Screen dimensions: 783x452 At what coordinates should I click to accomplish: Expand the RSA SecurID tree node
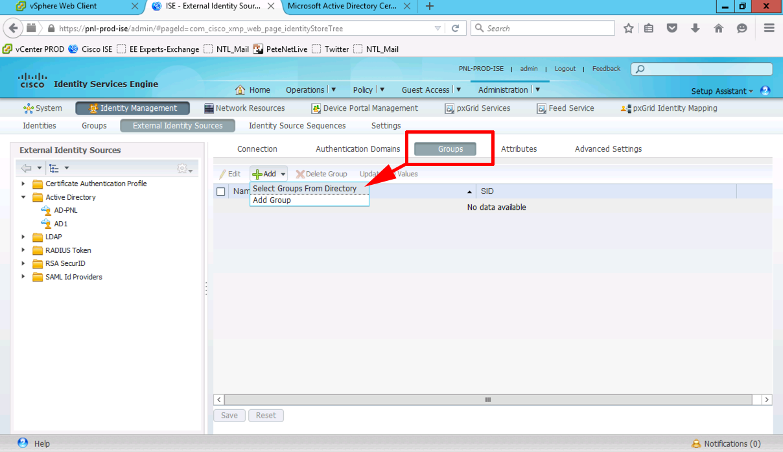click(24, 263)
